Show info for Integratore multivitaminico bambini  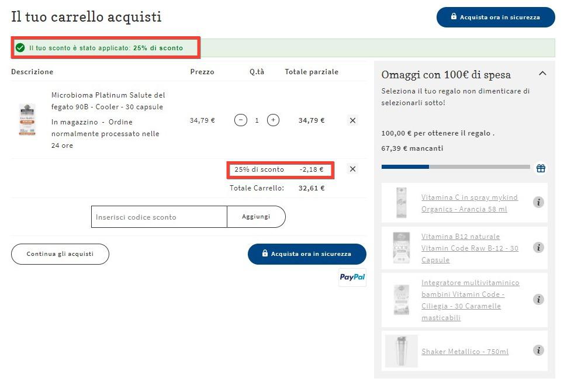(538, 300)
